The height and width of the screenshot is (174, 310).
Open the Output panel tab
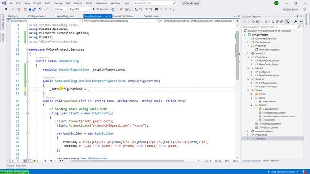click(x=10, y=166)
